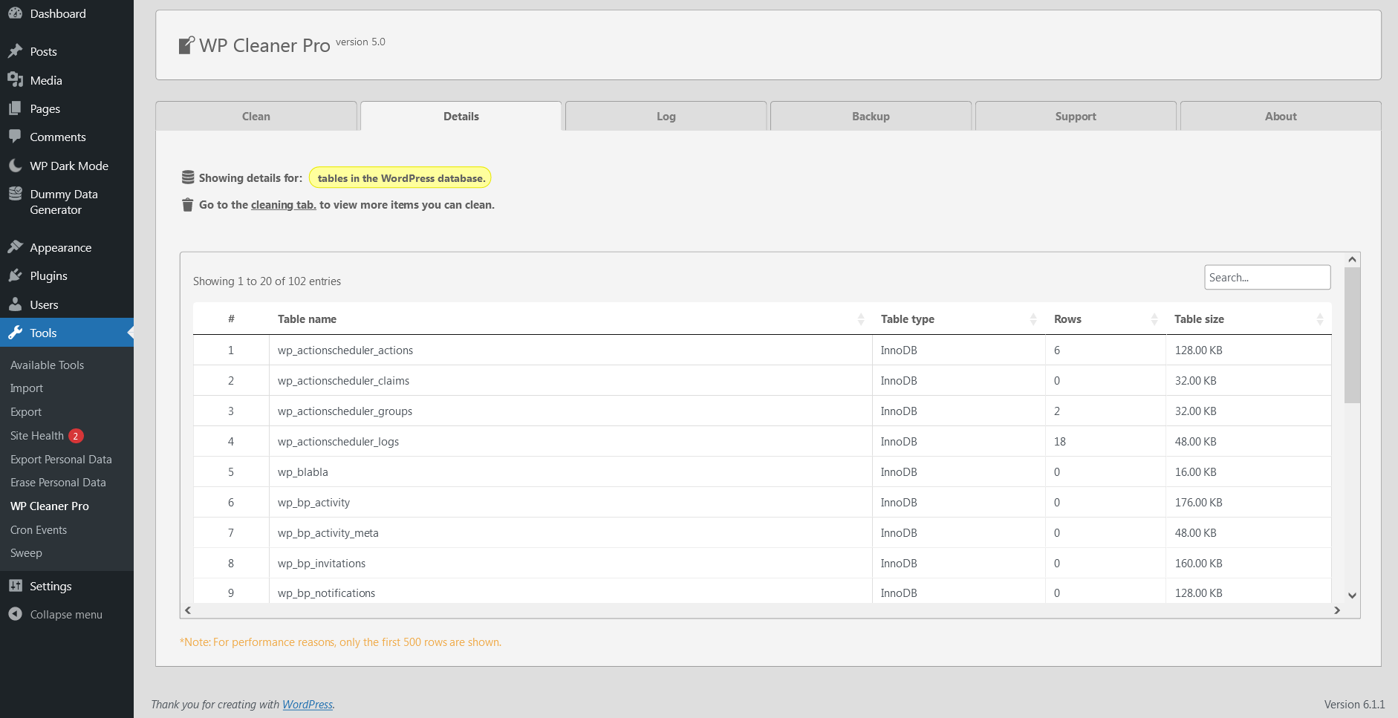Screen dimensions: 1398x718
Task: Sort entries by Table size
Action: click(x=1199, y=319)
